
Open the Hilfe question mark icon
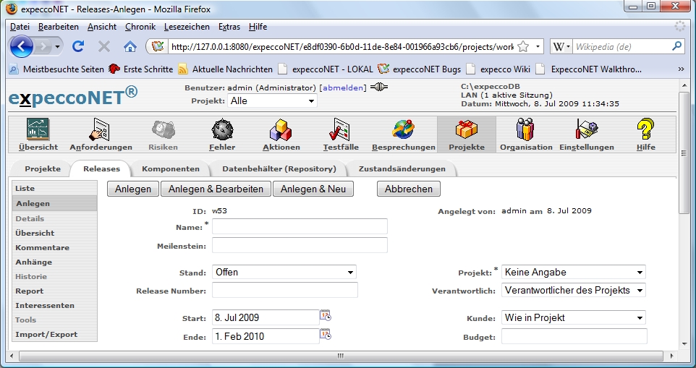[645, 131]
